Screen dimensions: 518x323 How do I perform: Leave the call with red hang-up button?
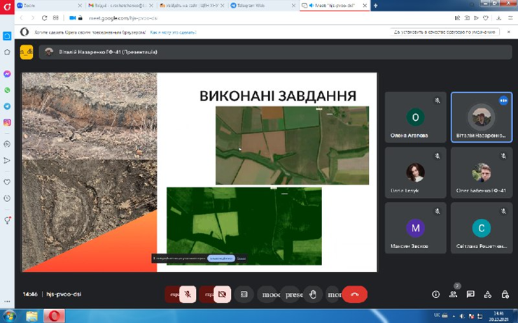354,294
